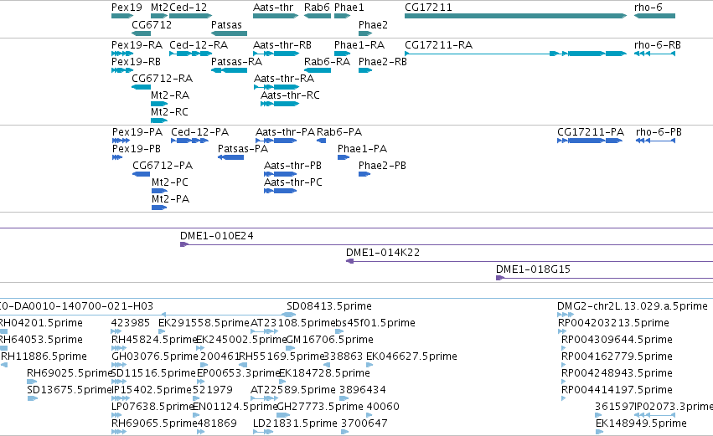The image size is (713, 436).
Task: Click the Phae2 gene label
Action: (374, 25)
